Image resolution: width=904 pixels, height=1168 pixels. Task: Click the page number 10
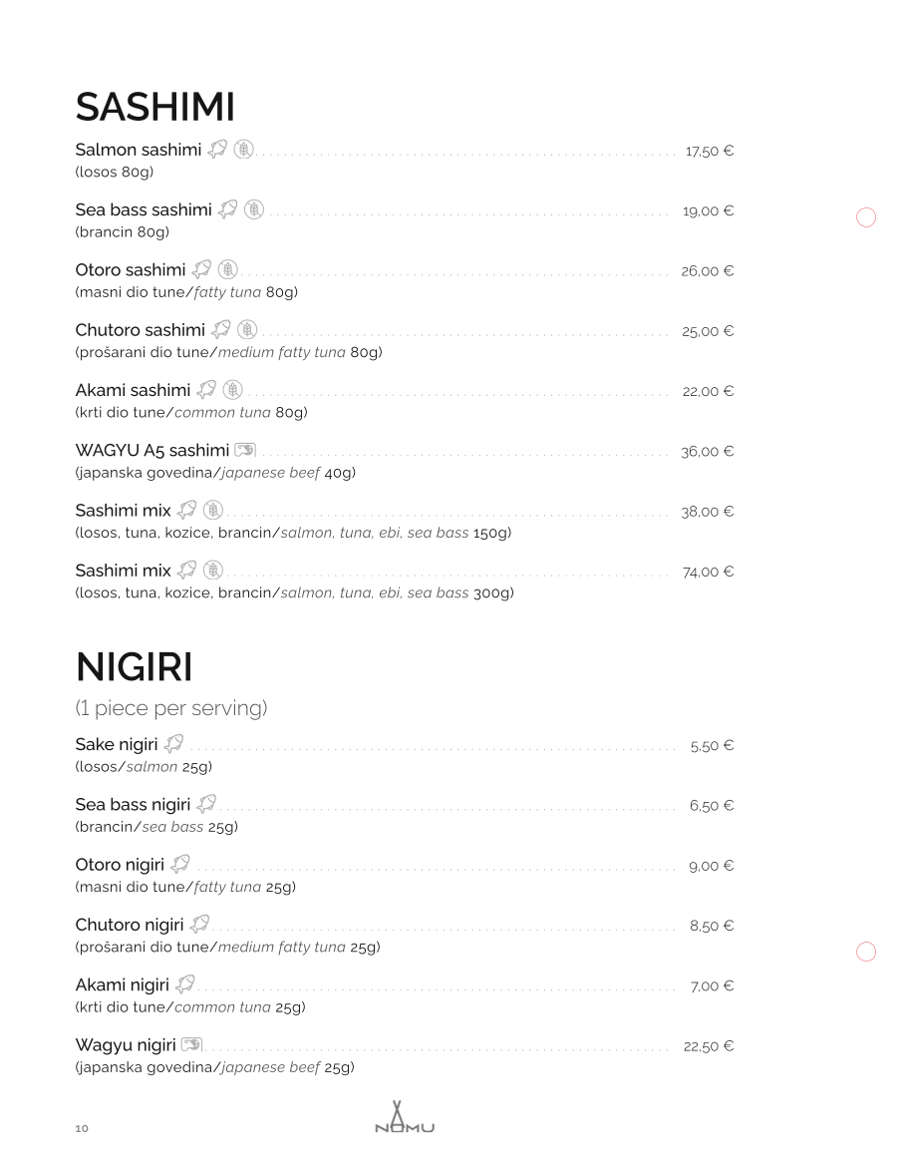[x=82, y=1128]
